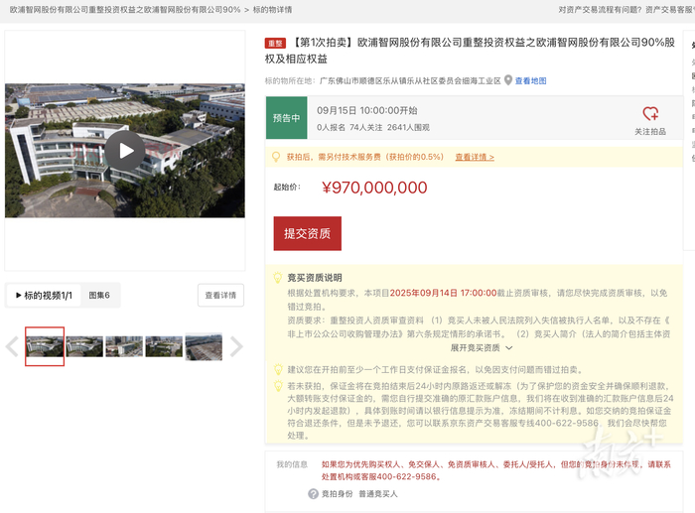Click the 09月15日 10:00:00开始 text
Image resolution: width=695 pixels, height=513 pixels.
click(x=367, y=110)
